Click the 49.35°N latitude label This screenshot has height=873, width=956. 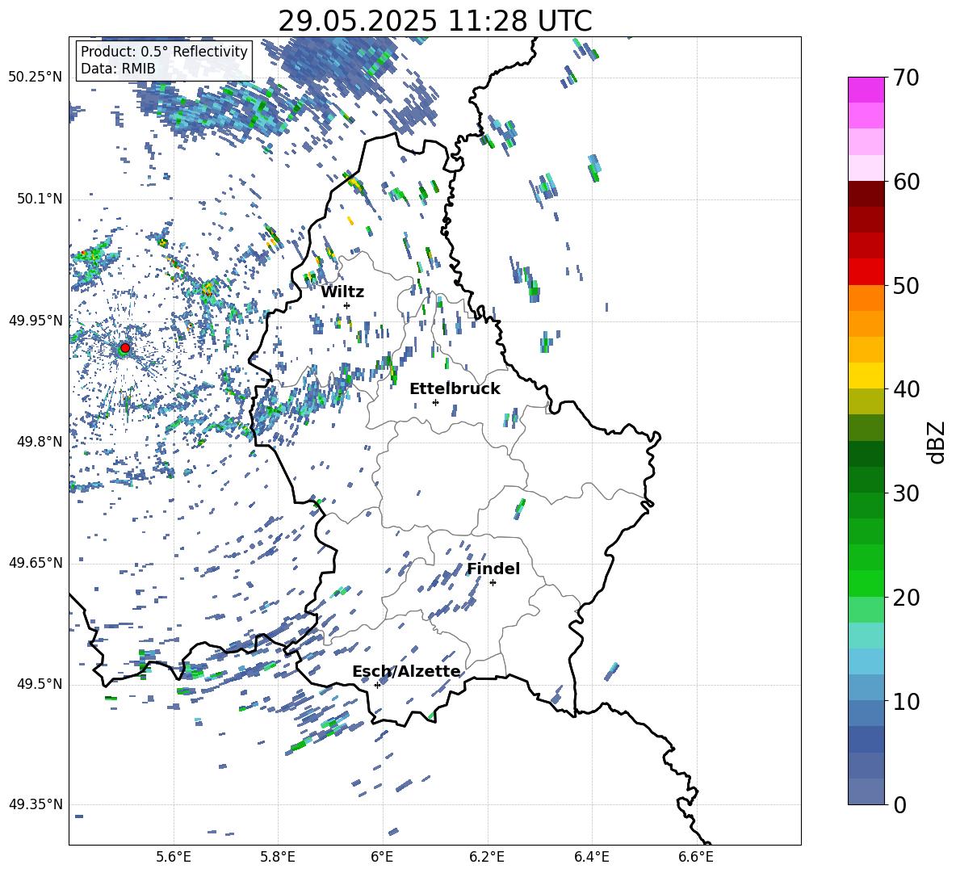[36, 804]
